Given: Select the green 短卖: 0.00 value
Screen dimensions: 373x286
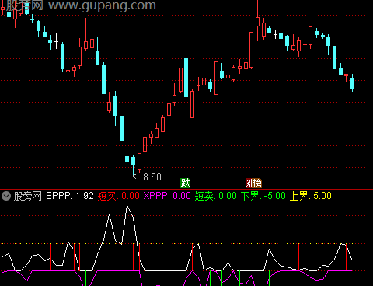Looking at the screenshot, I should tap(215, 196).
